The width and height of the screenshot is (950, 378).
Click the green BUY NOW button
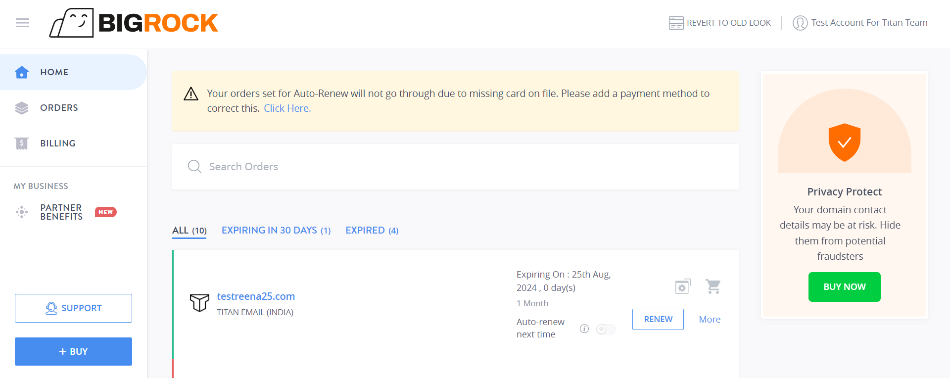click(845, 287)
